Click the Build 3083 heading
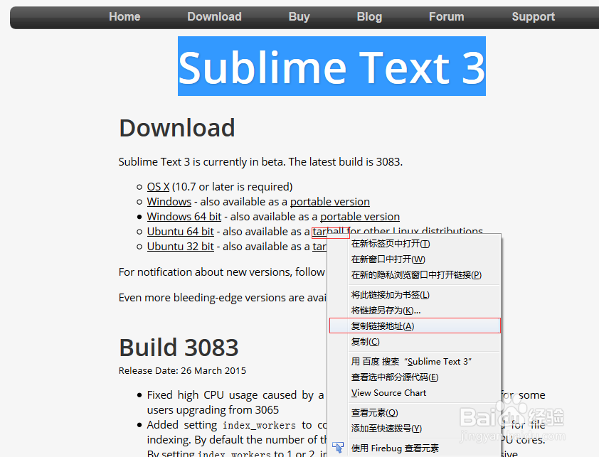Image resolution: width=599 pixels, height=457 pixels. (x=179, y=348)
